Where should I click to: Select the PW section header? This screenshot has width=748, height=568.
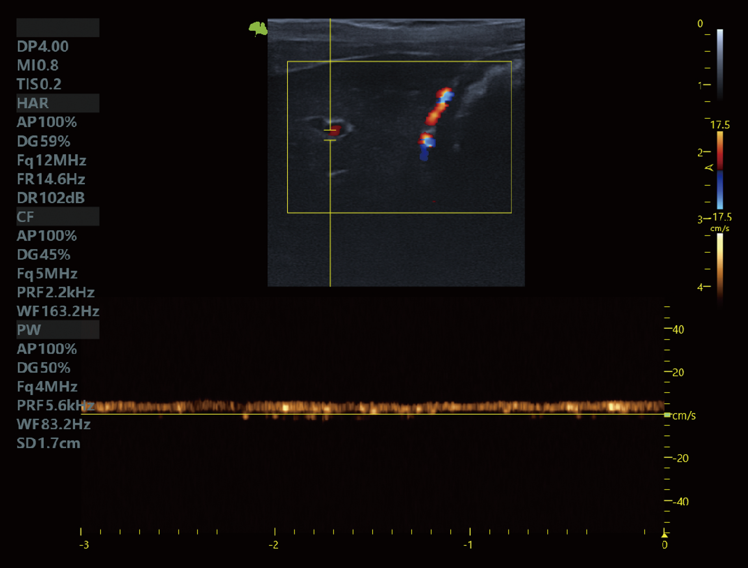point(58,330)
